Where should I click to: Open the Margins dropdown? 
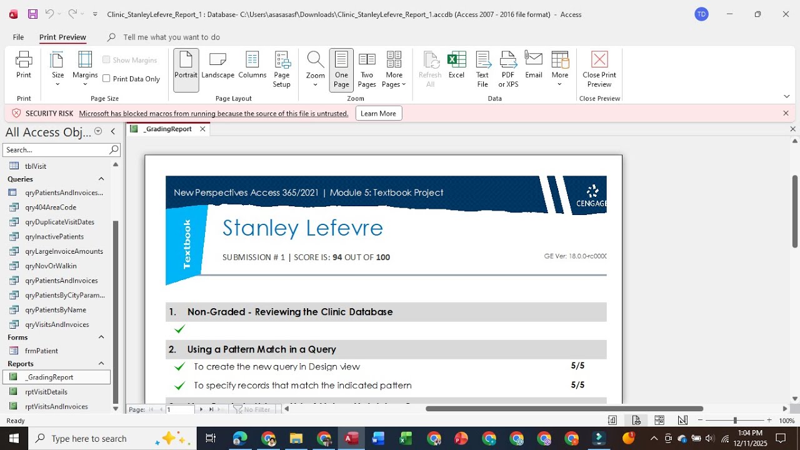point(85,69)
